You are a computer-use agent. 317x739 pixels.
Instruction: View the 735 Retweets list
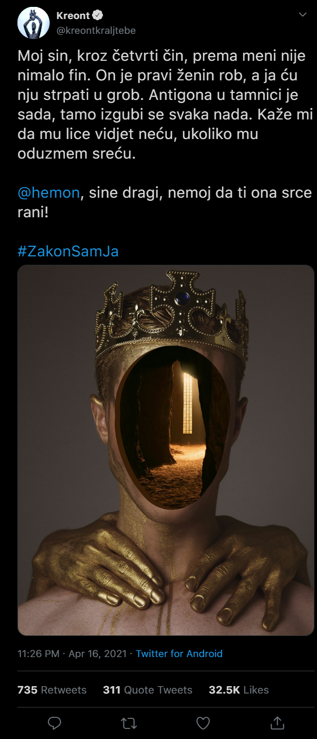52,690
